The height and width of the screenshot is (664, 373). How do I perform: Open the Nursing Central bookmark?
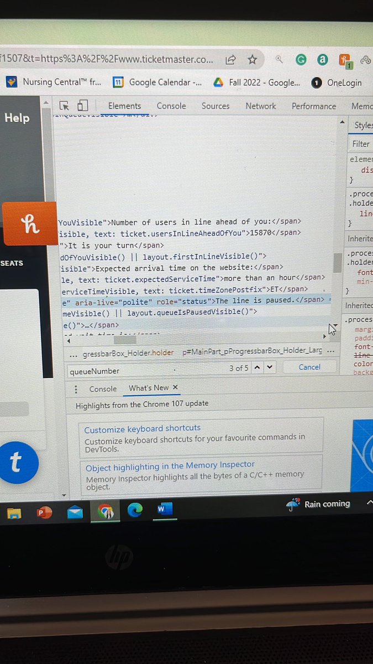(x=54, y=82)
